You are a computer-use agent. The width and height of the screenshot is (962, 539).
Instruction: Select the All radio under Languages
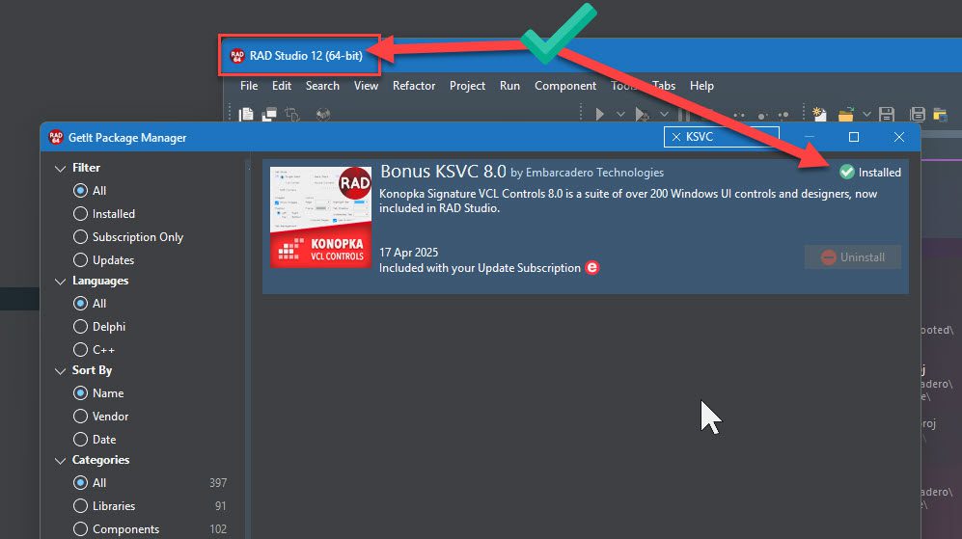tap(80, 304)
